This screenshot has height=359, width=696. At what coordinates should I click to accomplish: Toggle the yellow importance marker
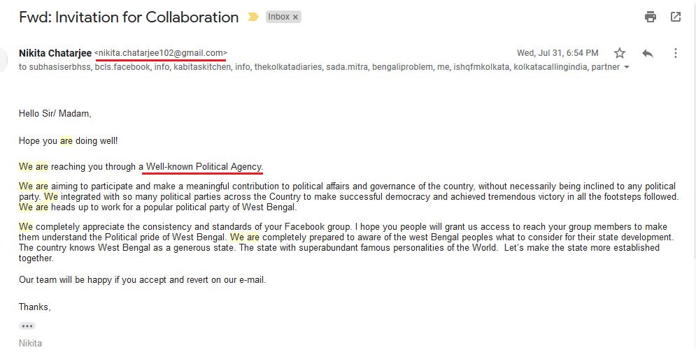coord(253,17)
